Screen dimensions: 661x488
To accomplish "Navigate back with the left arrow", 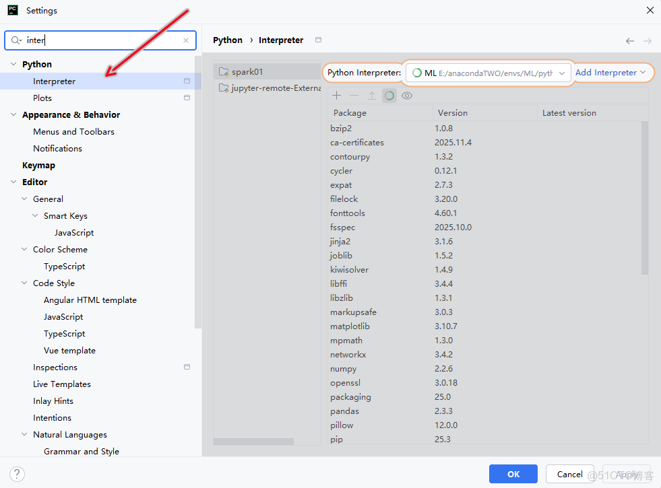I will 630,41.
